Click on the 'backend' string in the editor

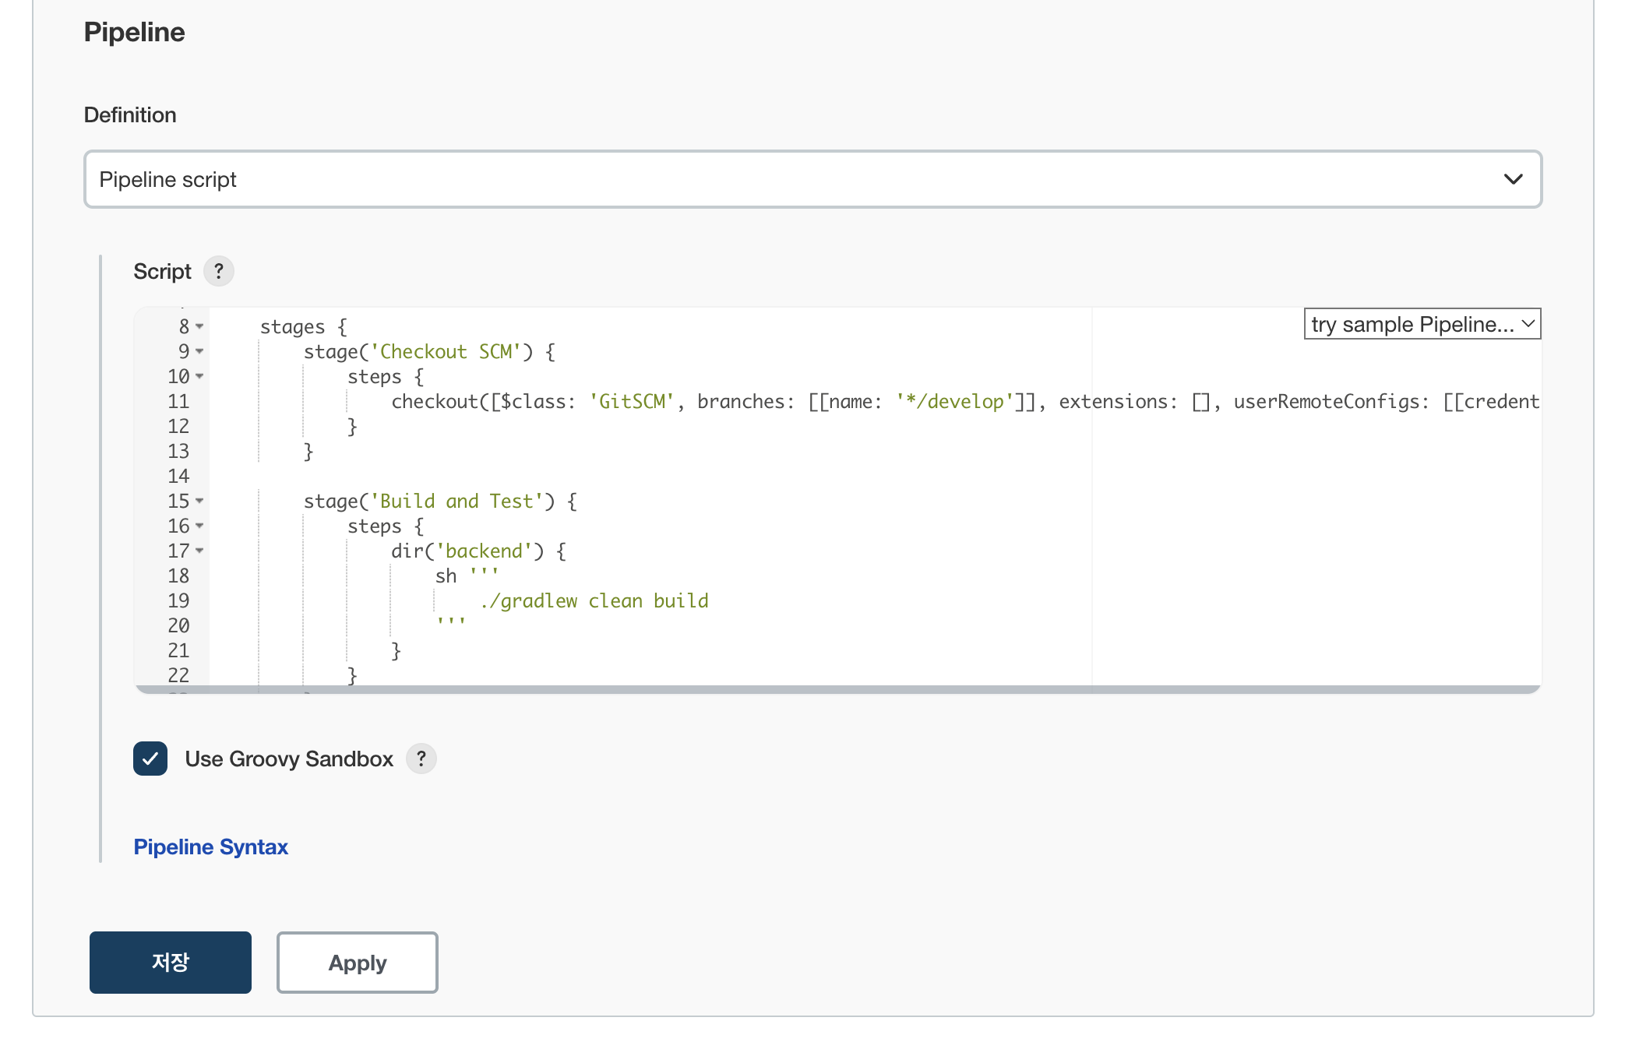483,551
